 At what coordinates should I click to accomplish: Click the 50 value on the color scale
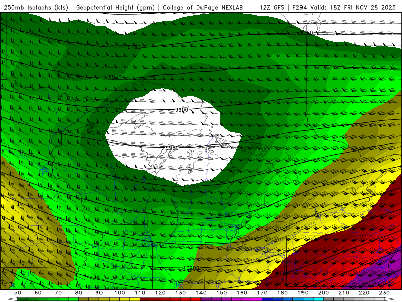click(x=18, y=293)
